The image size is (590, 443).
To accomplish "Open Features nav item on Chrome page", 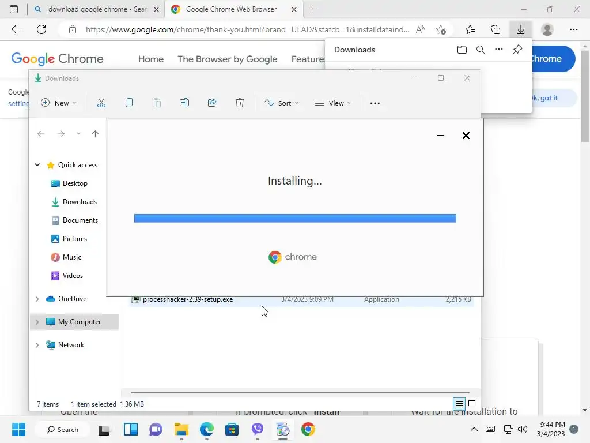I will 308,59.
